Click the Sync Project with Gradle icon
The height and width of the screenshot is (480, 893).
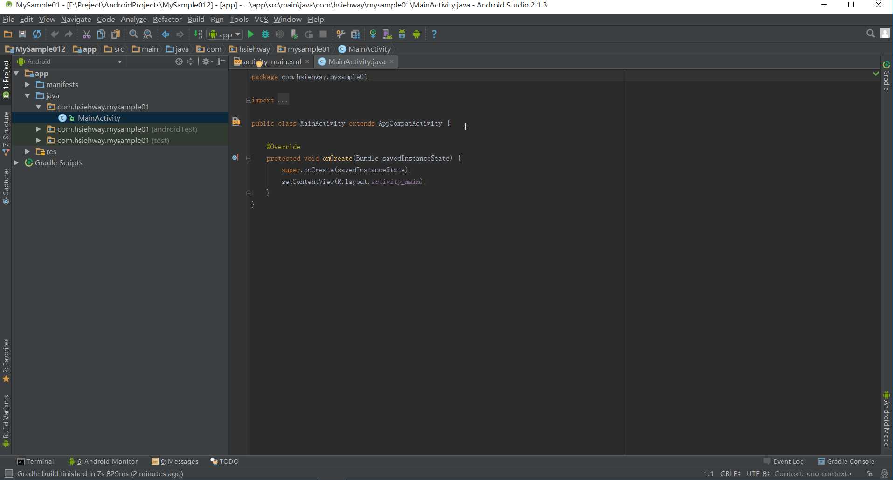(373, 34)
